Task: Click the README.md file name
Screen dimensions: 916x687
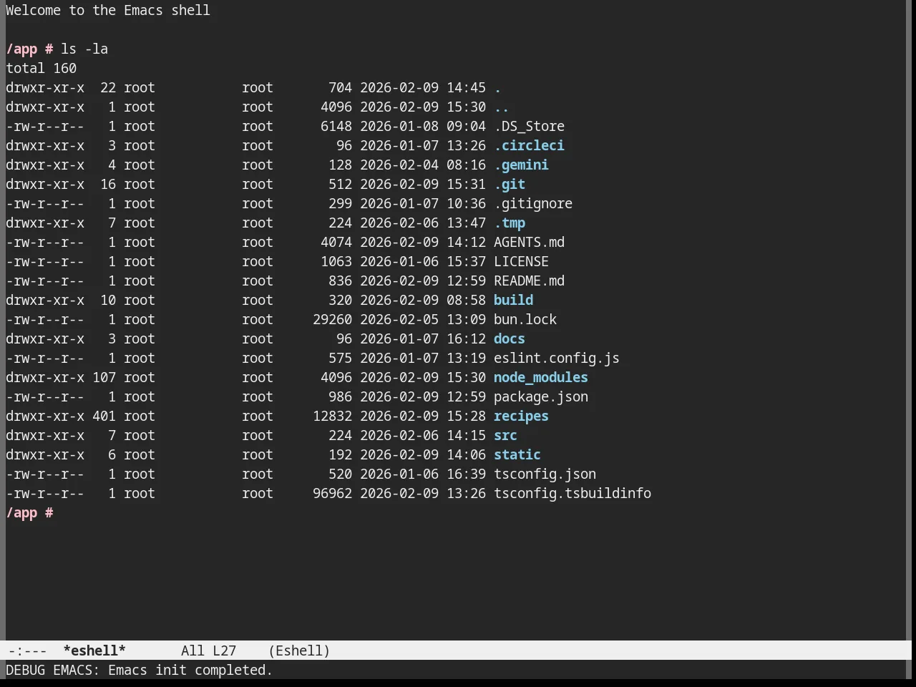Action: (x=529, y=281)
